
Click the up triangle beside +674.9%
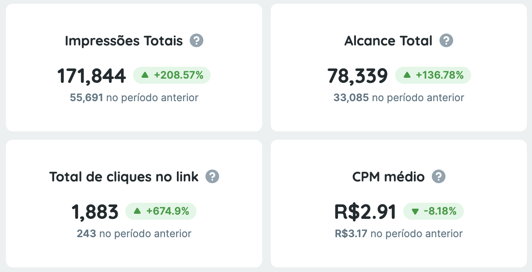pyautogui.click(x=137, y=211)
